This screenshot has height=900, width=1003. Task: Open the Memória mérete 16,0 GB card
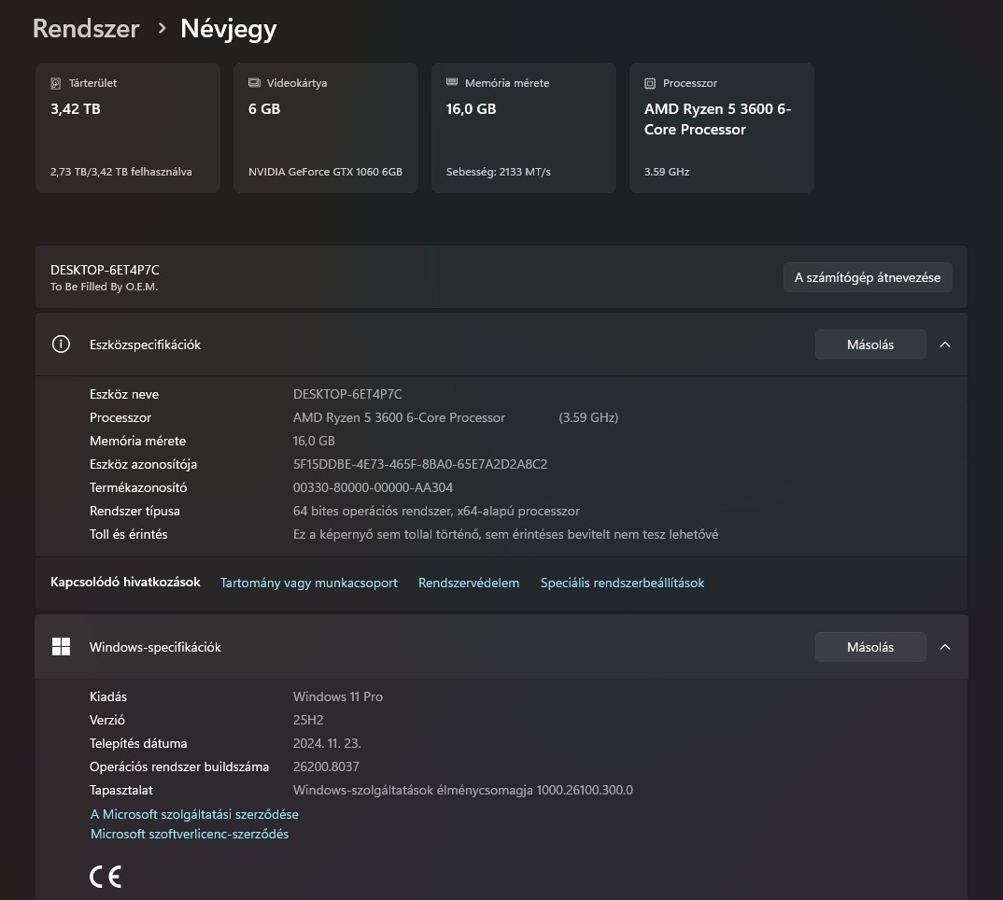coord(524,127)
